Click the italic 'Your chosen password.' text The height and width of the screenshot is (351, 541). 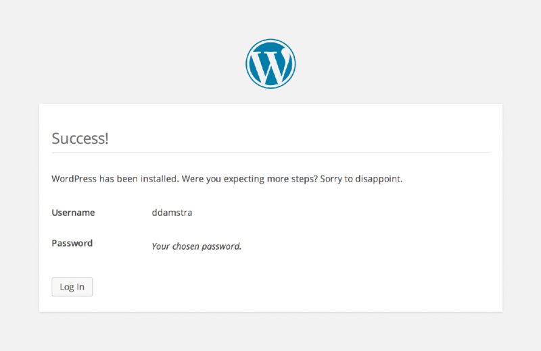(196, 246)
